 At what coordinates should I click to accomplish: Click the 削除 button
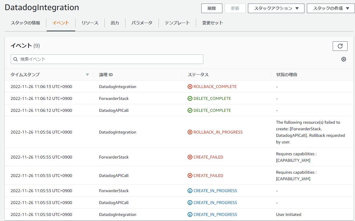tap(212, 8)
